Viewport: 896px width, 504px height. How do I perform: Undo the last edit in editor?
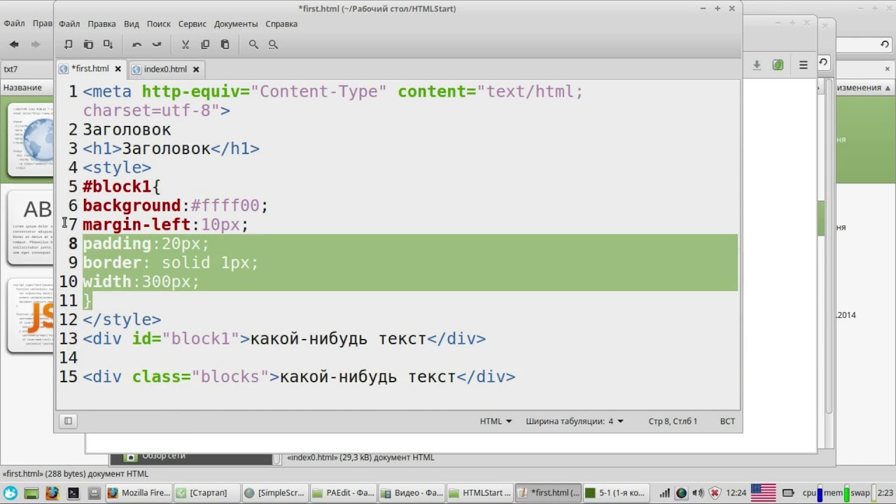coord(137,44)
